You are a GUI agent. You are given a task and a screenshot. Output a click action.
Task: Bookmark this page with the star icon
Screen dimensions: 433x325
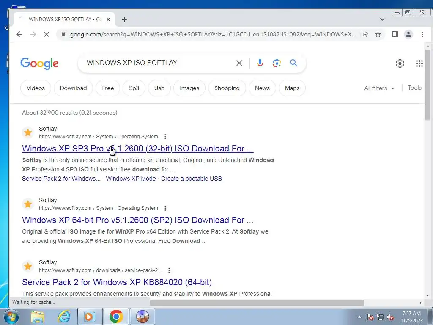tap(378, 34)
